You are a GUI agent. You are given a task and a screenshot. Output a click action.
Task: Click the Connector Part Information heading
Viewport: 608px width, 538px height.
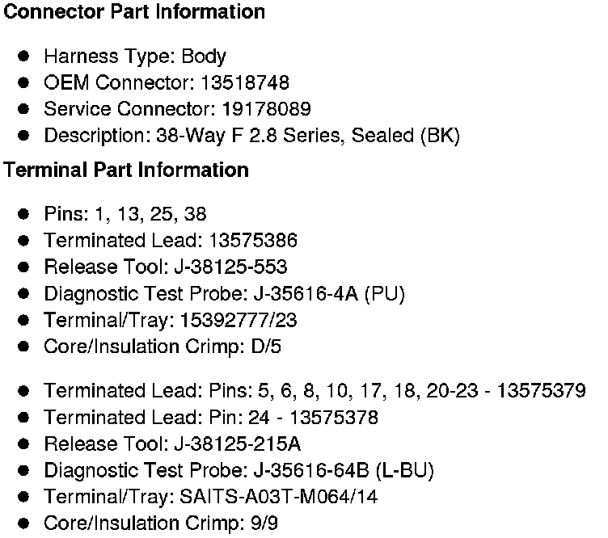click(x=134, y=12)
